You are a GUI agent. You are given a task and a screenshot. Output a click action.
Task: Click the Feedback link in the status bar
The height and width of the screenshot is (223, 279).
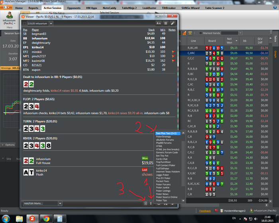coord(205,211)
